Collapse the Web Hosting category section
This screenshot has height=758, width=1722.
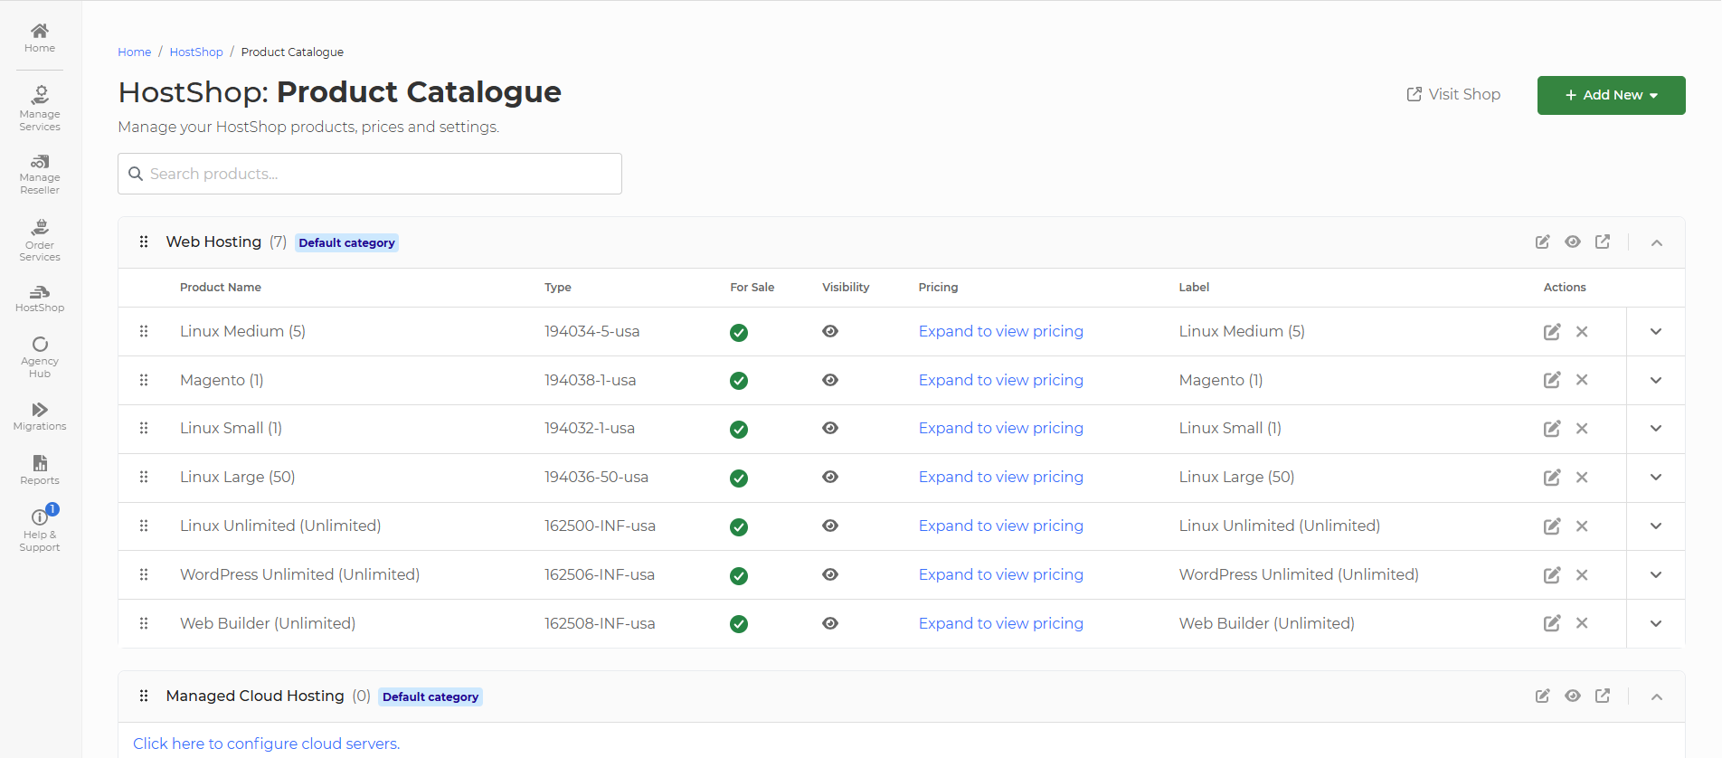click(x=1656, y=242)
